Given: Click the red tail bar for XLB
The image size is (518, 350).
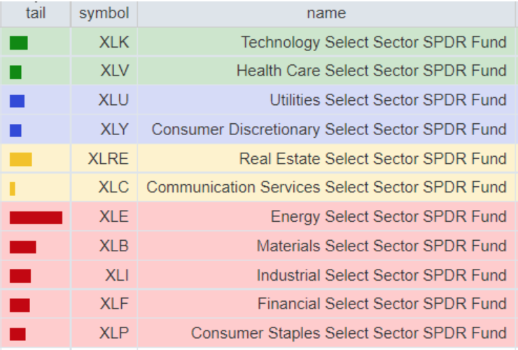Looking at the screenshot, I should pos(22,246).
